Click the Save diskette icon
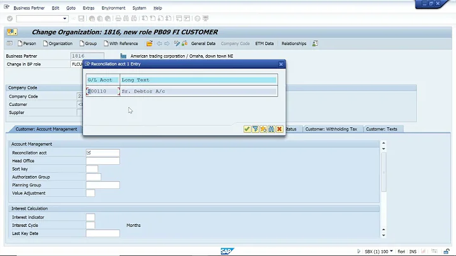 [x=81, y=18]
